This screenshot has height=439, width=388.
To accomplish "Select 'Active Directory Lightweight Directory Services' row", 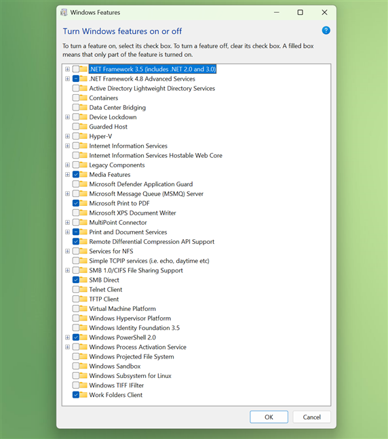I will click(152, 89).
